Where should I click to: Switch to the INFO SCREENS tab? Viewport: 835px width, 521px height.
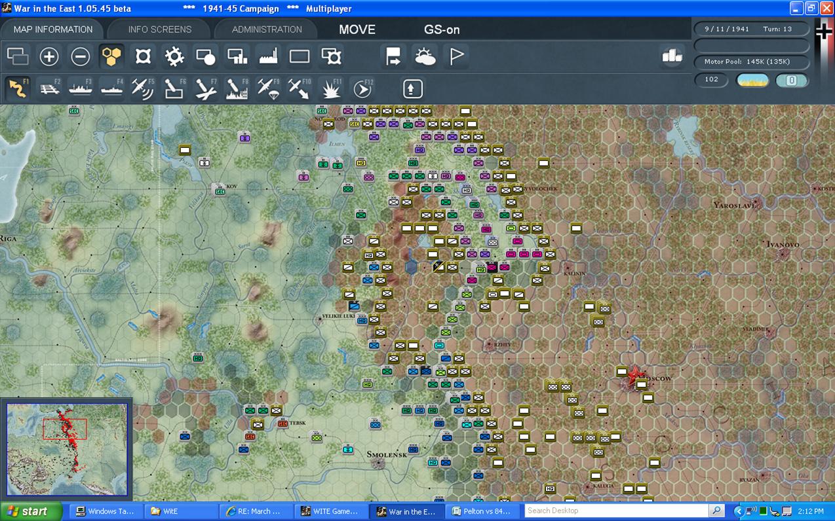click(160, 29)
